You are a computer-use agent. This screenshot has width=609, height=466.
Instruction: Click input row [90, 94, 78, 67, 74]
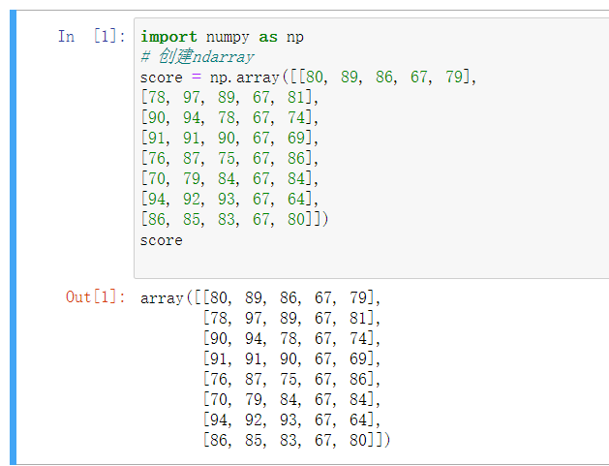coord(229,117)
